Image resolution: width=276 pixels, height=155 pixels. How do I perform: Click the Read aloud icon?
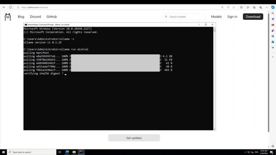(228, 7)
